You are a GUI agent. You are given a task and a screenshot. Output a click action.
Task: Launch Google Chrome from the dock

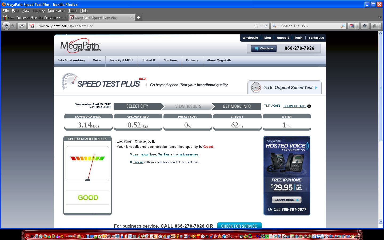pos(49,236)
